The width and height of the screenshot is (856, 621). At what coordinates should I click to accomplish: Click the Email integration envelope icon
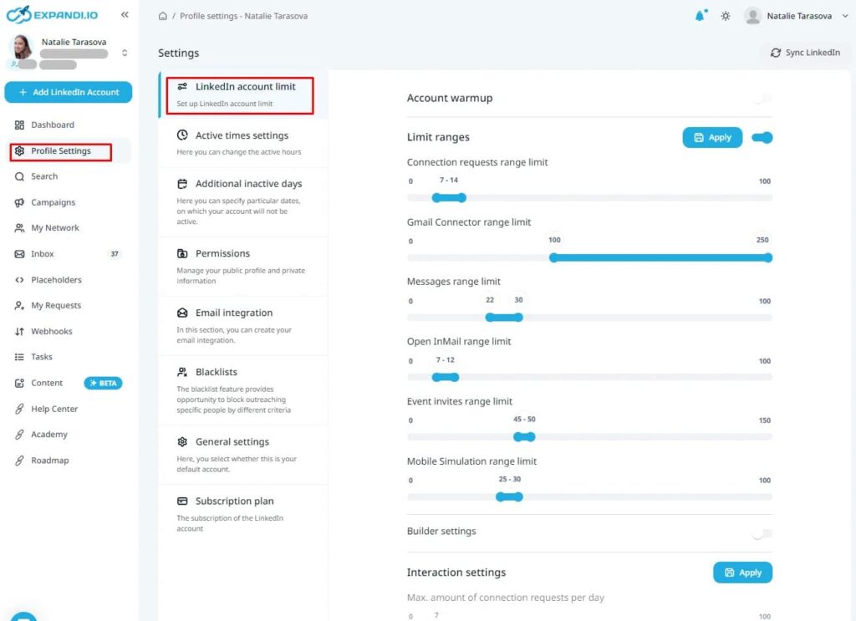pyautogui.click(x=182, y=313)
